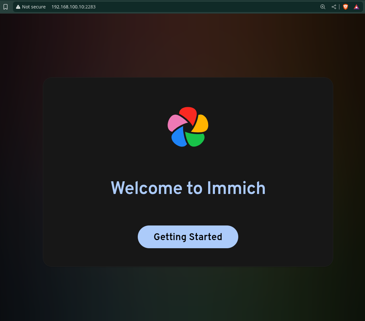
Task: Click the port number 2283 in URL
Action: 90,7
